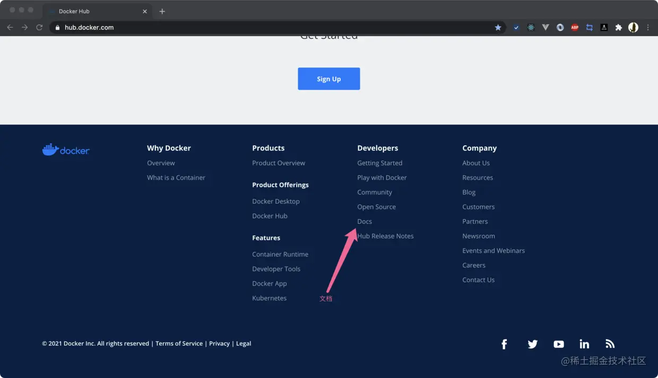
Task: Open the Legal link in footer
Action: pyautogui.click(x=244, y=344)
